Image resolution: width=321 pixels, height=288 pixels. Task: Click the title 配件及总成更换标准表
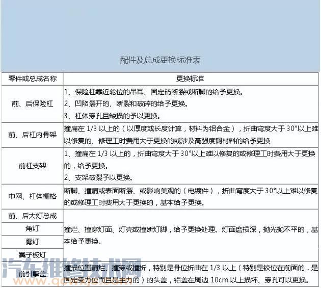click(x=160, y=60)
